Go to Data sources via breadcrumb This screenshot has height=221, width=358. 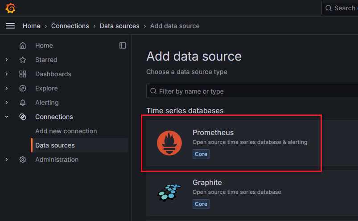[x=119, y=26]
